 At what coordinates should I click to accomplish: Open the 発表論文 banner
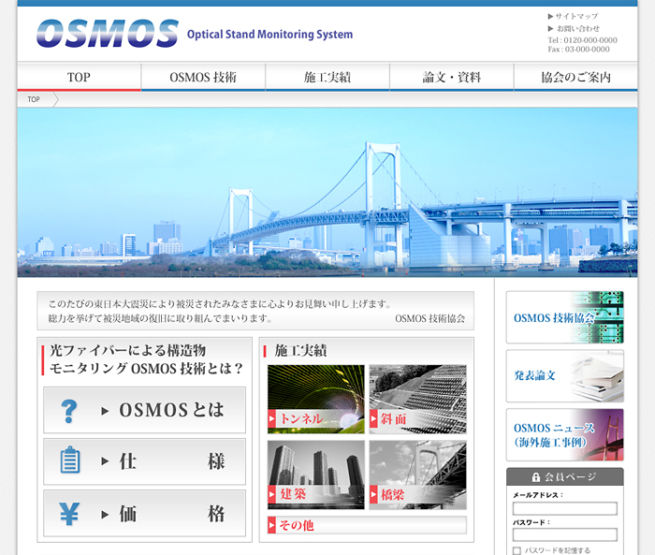(565, 376)
